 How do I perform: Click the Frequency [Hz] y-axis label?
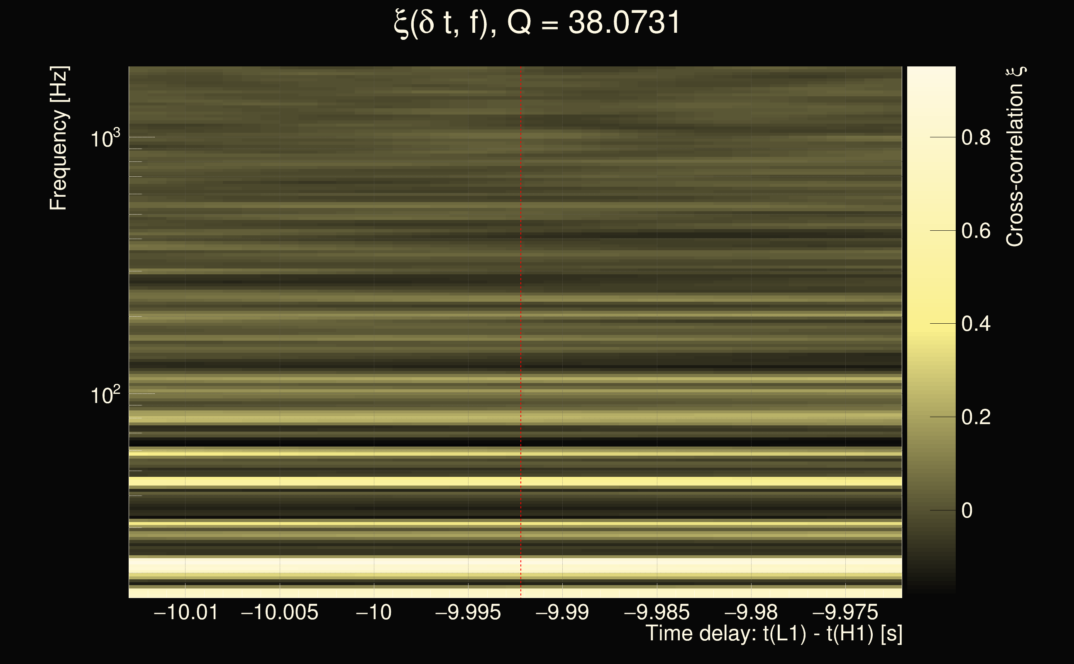(59, 138)
